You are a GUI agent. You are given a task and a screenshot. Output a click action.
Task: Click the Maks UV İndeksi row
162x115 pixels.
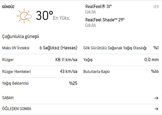(x=40, y=48)
